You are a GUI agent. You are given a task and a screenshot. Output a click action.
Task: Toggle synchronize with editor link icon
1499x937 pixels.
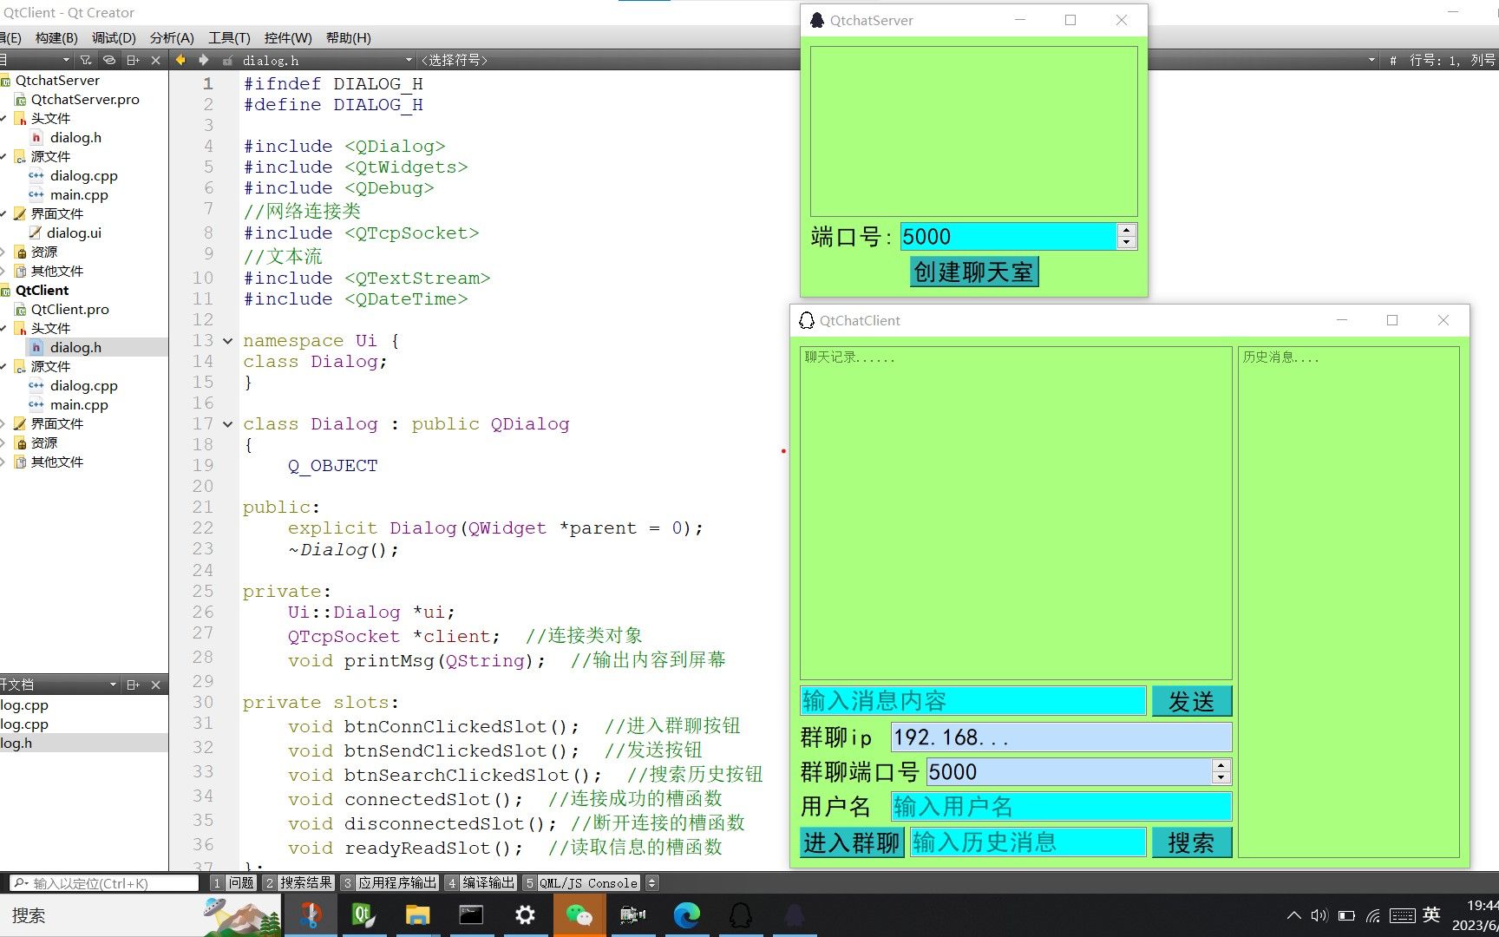click(109, 60)
